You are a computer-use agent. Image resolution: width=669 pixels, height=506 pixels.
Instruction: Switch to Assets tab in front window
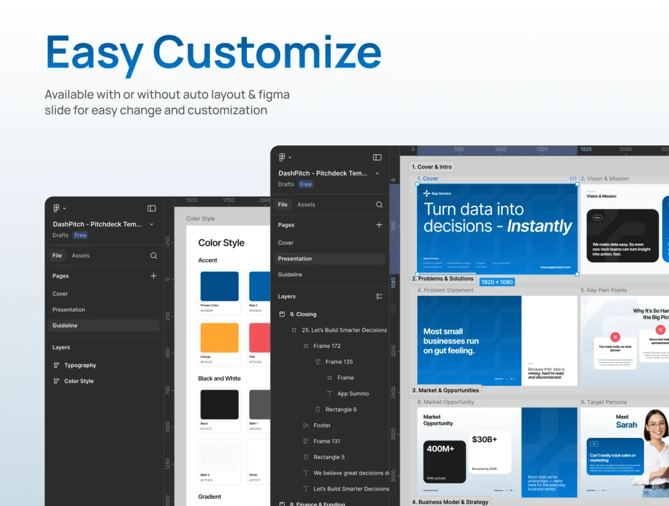[x=306, y=204]
